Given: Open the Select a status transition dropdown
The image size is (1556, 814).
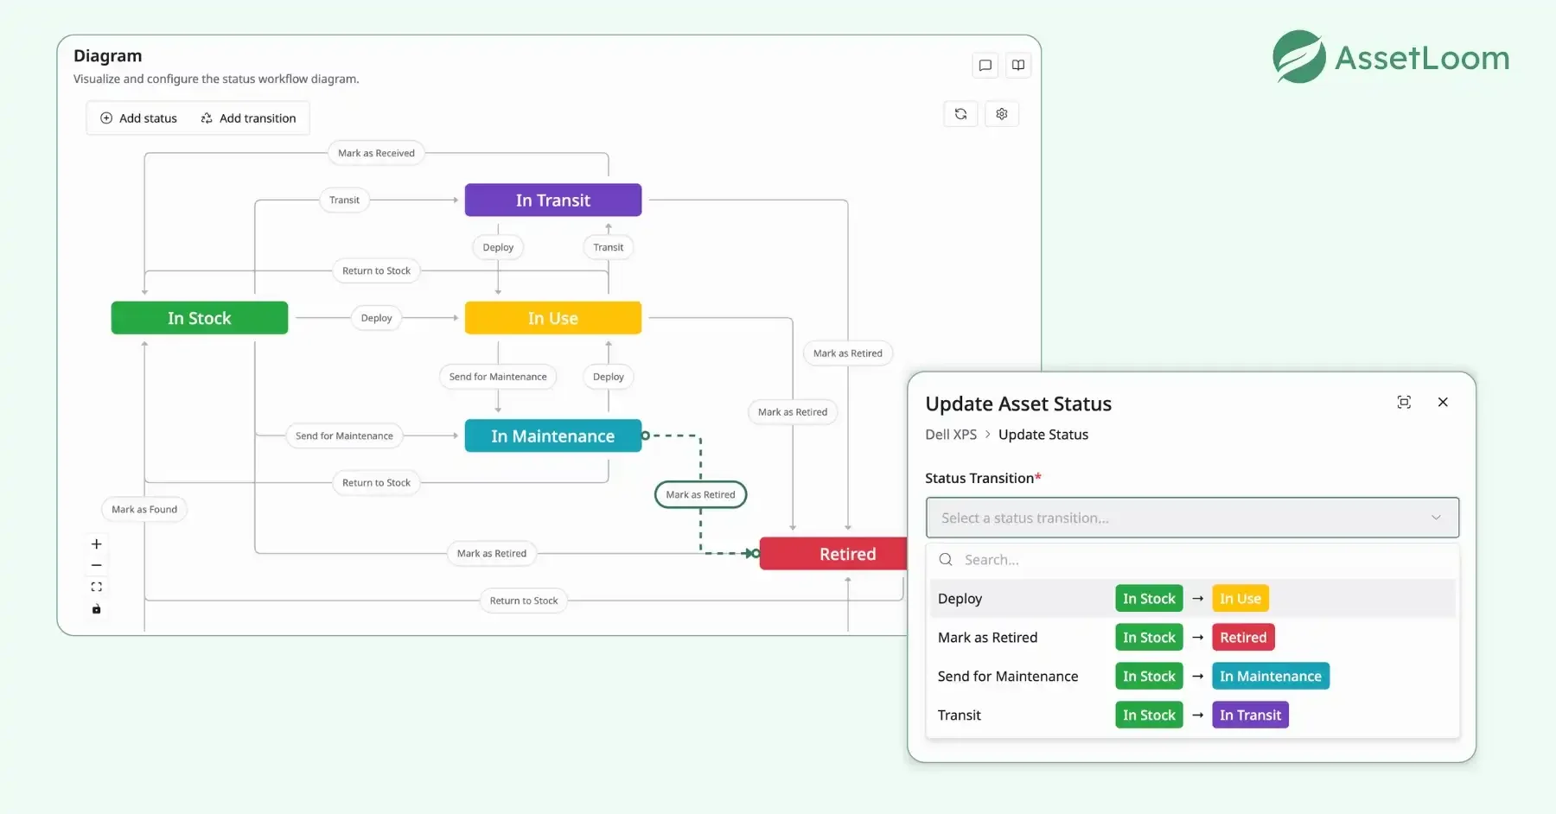Looking at the screenshot, I should coord(1192,518).
